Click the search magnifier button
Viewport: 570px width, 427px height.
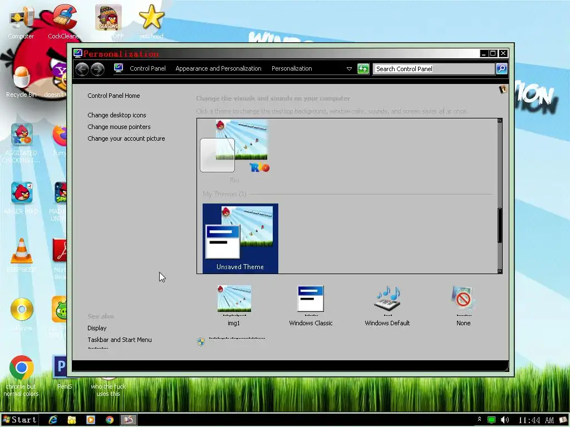(502, 68)
